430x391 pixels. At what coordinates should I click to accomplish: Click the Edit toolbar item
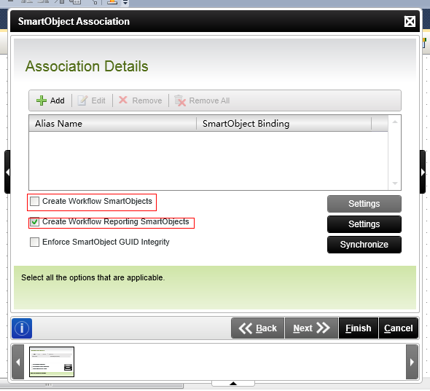tap(91, 100)
